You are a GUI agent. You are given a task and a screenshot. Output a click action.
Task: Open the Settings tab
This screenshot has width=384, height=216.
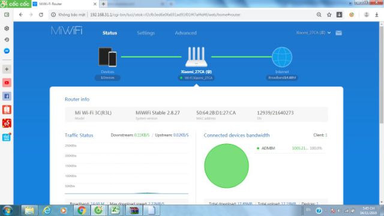146,33
